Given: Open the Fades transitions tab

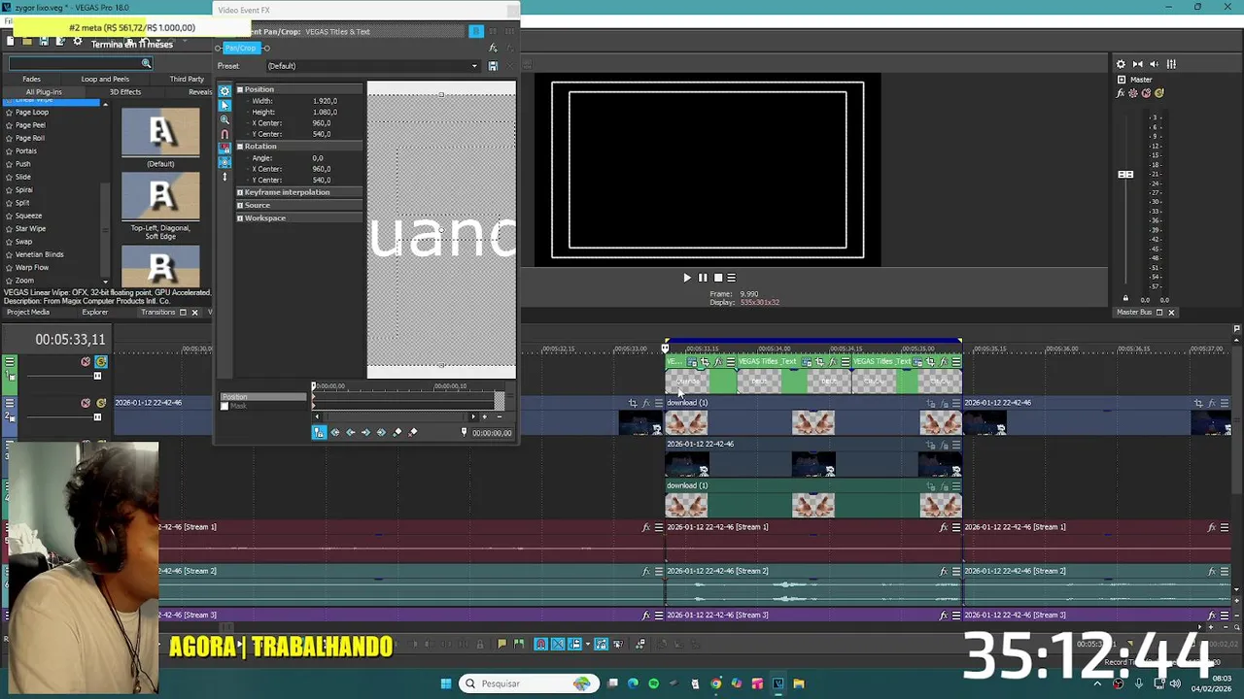Looking at the screenshot, I should point(32,79).
